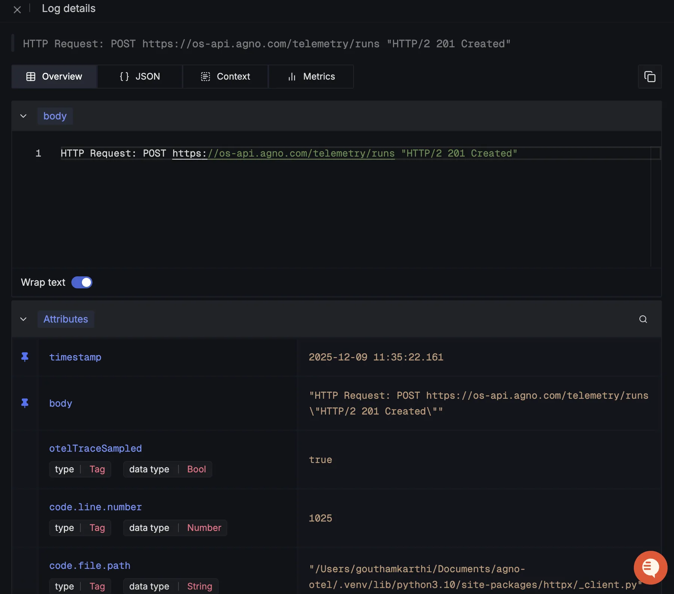
Task: Click the Overview table icon
Action: [31, 77]
